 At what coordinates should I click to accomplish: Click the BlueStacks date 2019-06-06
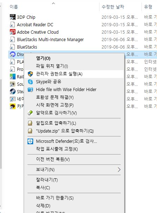click(x=120, y=47)
